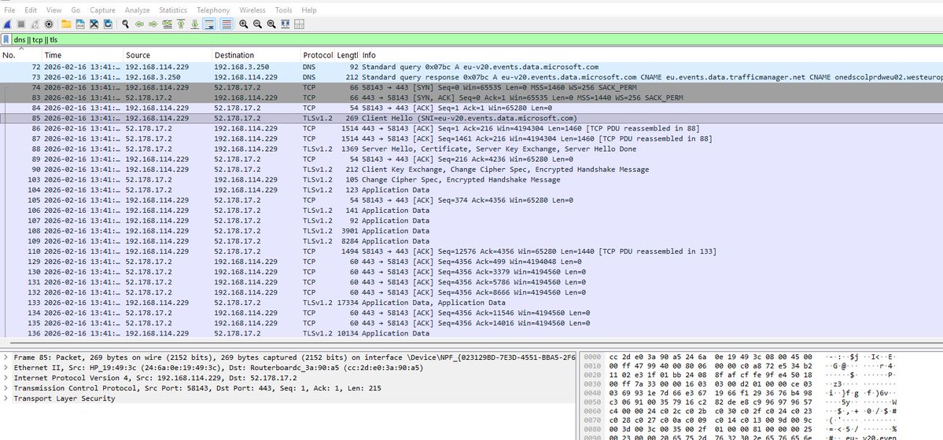The width and height of the screenshot is (943, 440).
Task: Open the Telephony menu
Action: tap(213, 10)
